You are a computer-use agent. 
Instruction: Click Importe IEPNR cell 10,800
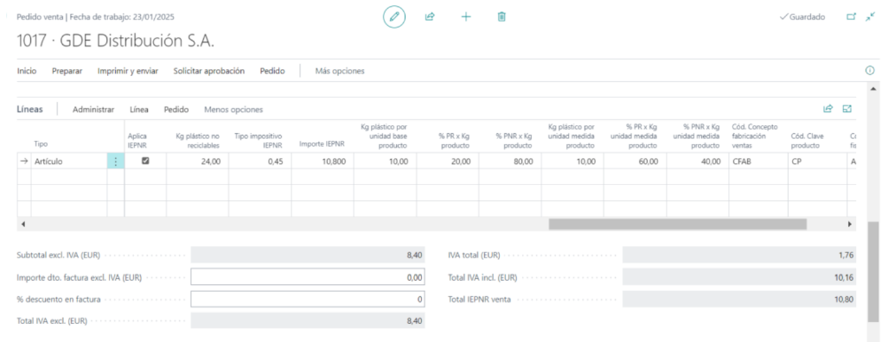[323, 161]
